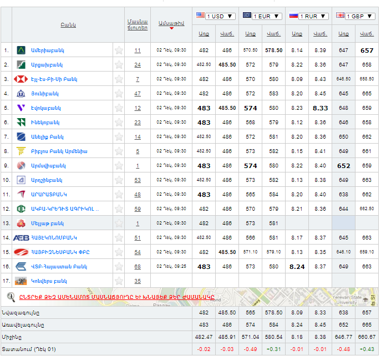Viewport: 381px width, 361px height.
Task: Click the AEB Armeconombank logo in row 14
Action: click(21, 237)
